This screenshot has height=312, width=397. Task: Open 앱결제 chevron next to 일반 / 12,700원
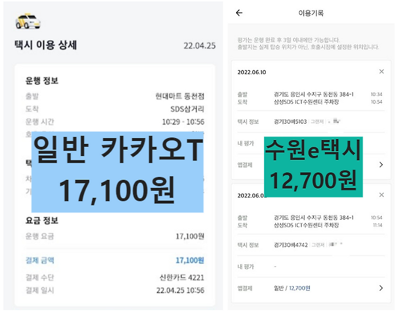(381, 288)
